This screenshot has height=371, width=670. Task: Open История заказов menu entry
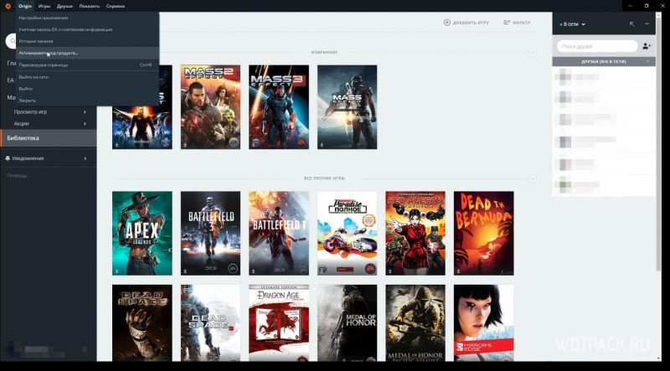coord(88,41)
